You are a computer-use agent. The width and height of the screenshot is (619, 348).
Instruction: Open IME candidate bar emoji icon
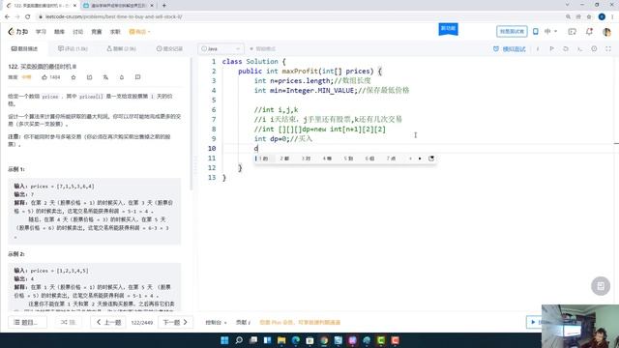click(431, 159)
